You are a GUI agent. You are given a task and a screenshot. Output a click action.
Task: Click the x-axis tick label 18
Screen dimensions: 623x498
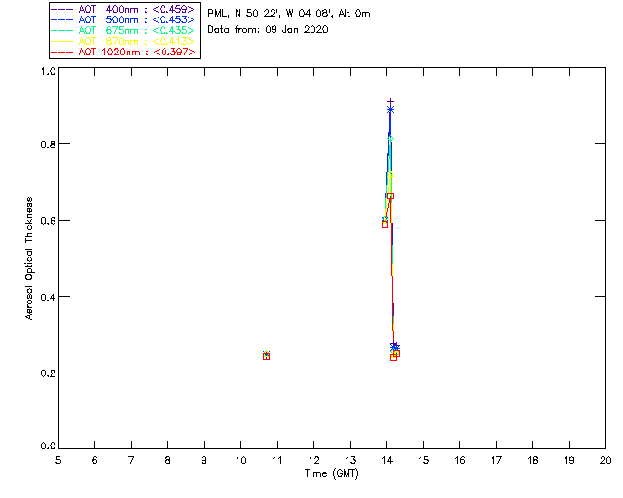pos(533,460)
